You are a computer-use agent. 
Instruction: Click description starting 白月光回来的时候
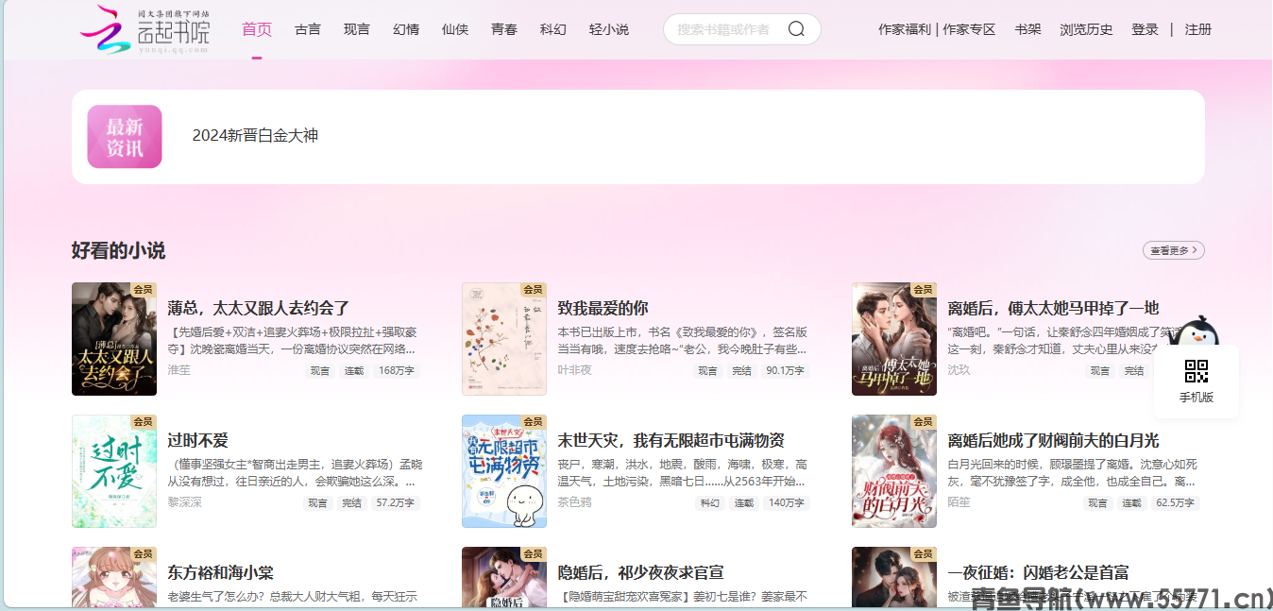(1073, 472)
